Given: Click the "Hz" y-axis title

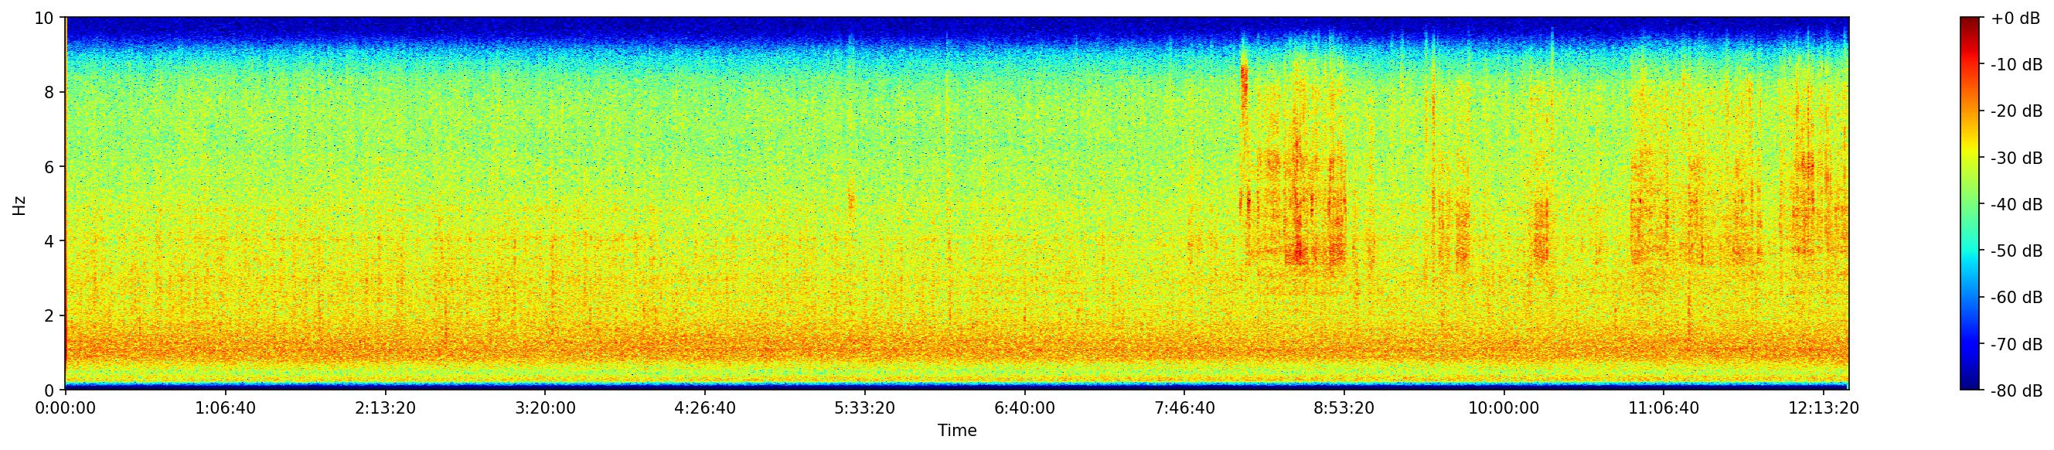Looking at the screenshot, I should pyautogui.click(x=19, y=204).
